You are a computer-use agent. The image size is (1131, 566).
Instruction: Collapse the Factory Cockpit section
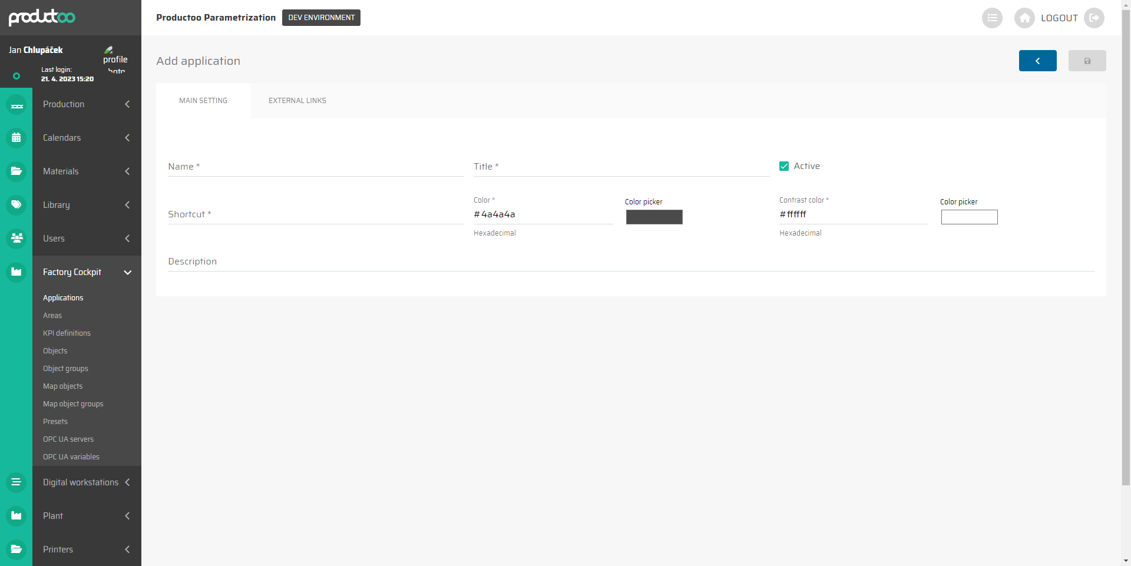(127, 272)
